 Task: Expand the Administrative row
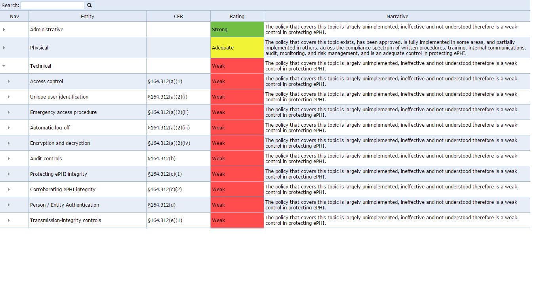click(4, 30)
